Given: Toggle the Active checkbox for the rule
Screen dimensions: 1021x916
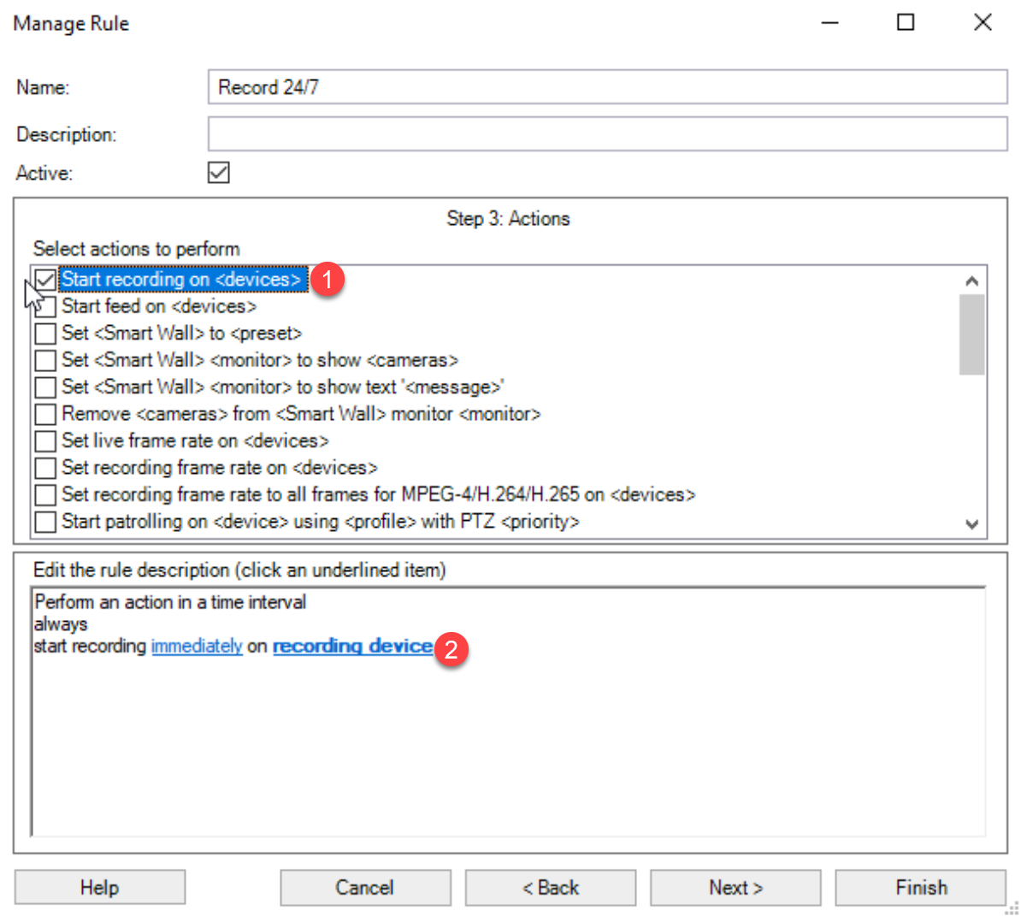Looking at the screenshot, I should click(x=218, y=172).
